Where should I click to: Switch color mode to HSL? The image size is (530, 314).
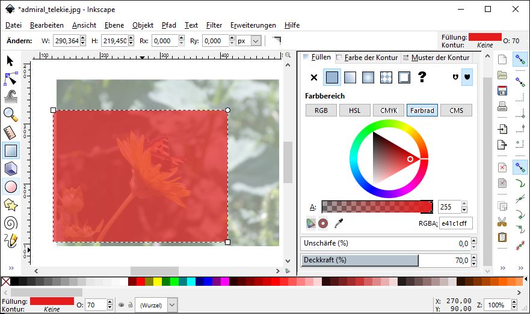point(354,110)
